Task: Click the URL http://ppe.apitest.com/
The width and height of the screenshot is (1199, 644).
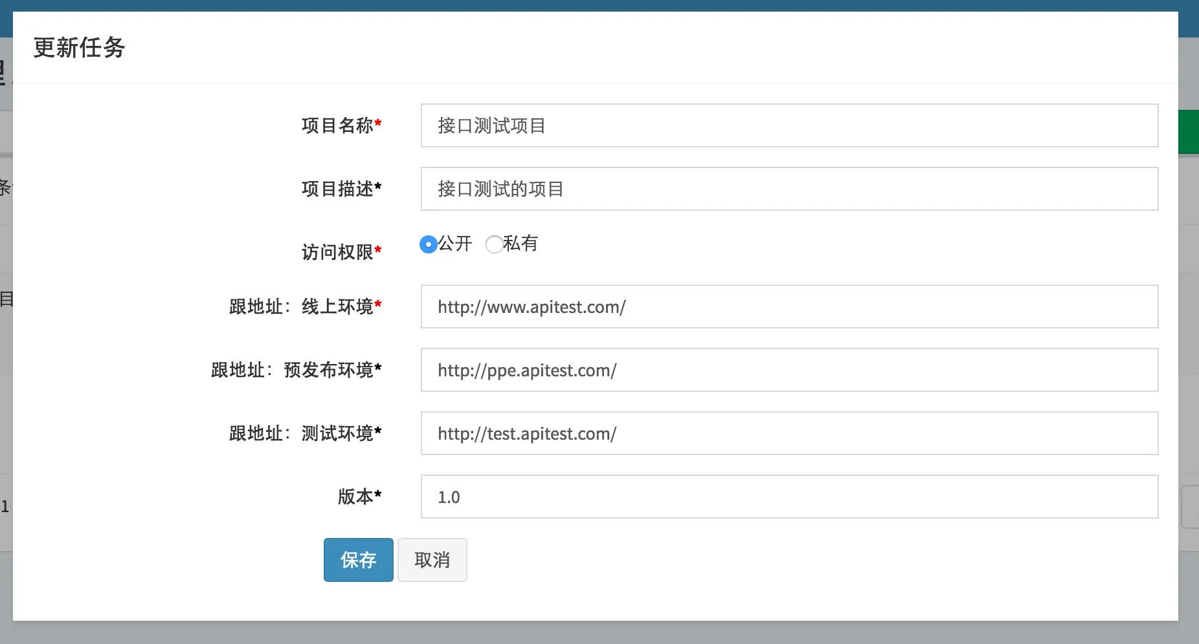Action: click(x=526, y=370)
